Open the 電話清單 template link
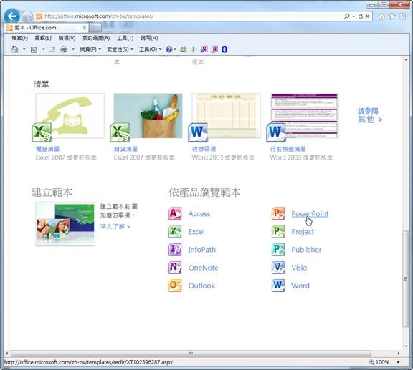Viewport: 413px width, 370px height. tap(47, 149)
